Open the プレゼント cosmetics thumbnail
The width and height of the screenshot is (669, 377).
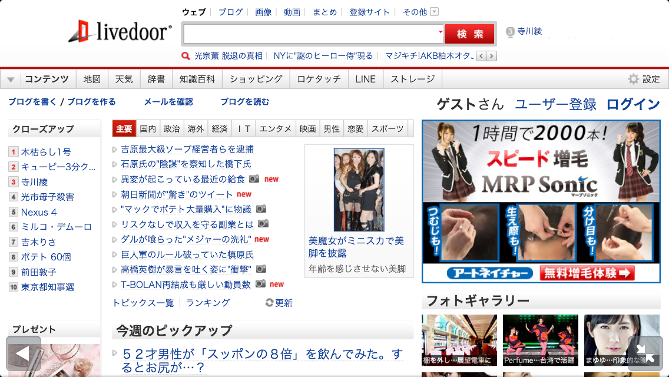pos(55,360)
